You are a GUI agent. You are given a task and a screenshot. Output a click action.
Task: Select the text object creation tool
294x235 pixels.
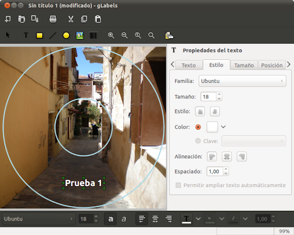(x=26, y=35)
